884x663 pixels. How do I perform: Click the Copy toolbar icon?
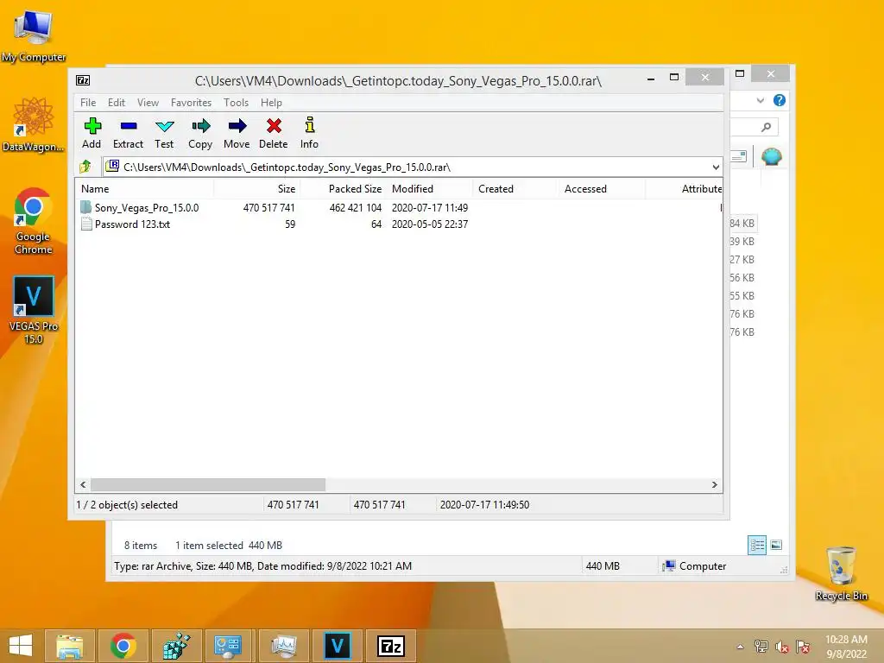click(x=200, y=126)
